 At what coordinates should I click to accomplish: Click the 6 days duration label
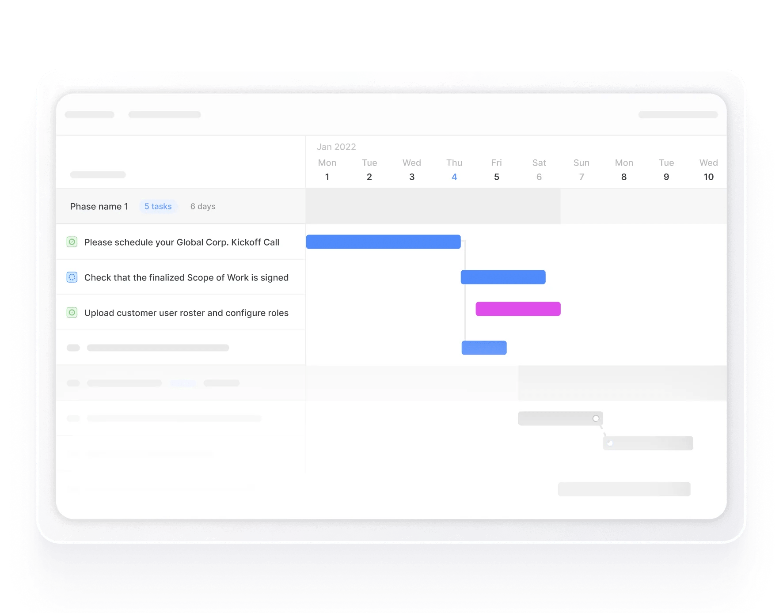coord(203,206)
